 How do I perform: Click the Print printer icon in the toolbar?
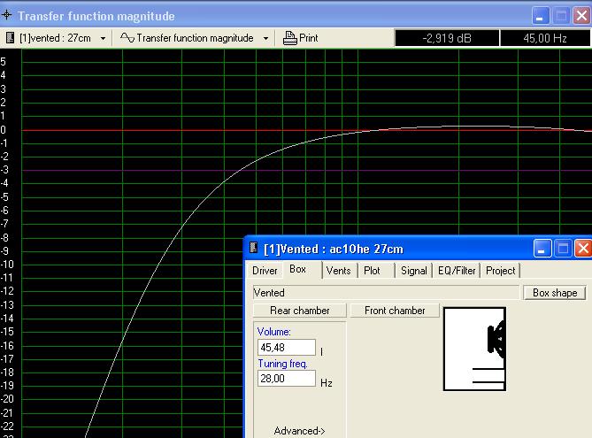290,38
